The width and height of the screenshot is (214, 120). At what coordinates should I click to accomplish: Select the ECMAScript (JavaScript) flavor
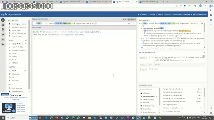pyautogui.click(x=17, y=50)
